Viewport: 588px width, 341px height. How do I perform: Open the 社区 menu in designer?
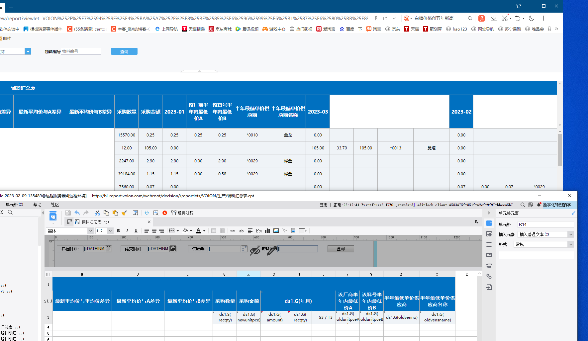coord(55,205)
